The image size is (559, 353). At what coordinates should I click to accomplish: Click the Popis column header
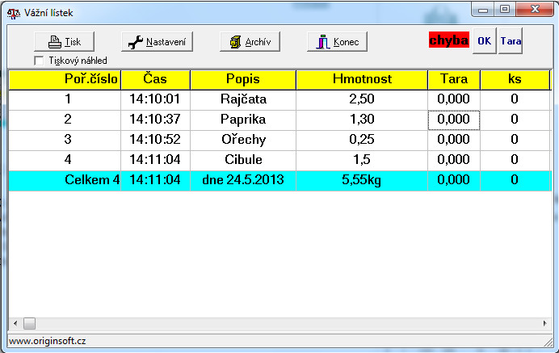[x=243, y=79]
